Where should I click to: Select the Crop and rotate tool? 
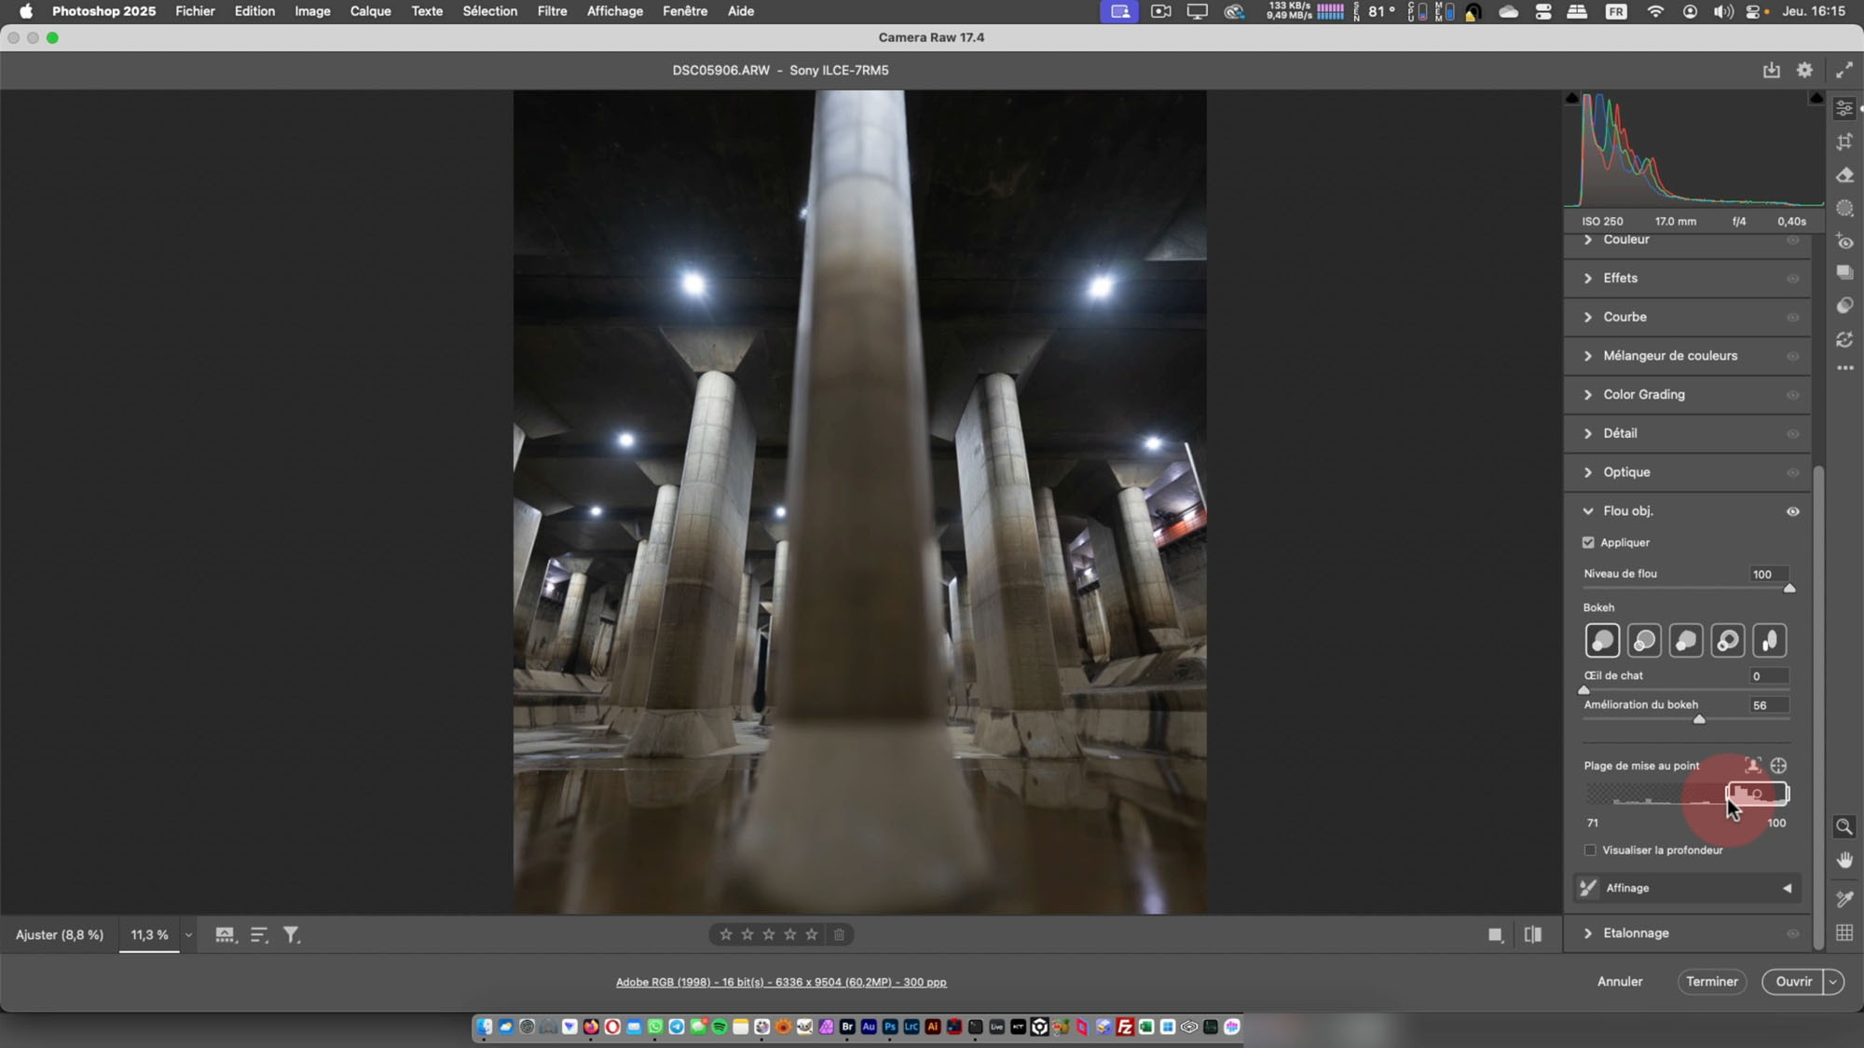tap(1844, 142)
